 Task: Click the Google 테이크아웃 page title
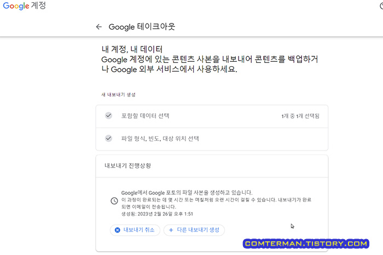point(142,26)
